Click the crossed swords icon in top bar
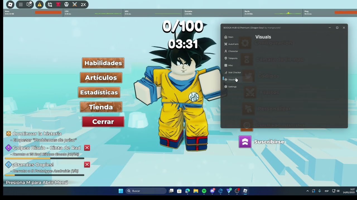Image resolution: width=357 pixels, height=200 pixels. click(75, 4)
